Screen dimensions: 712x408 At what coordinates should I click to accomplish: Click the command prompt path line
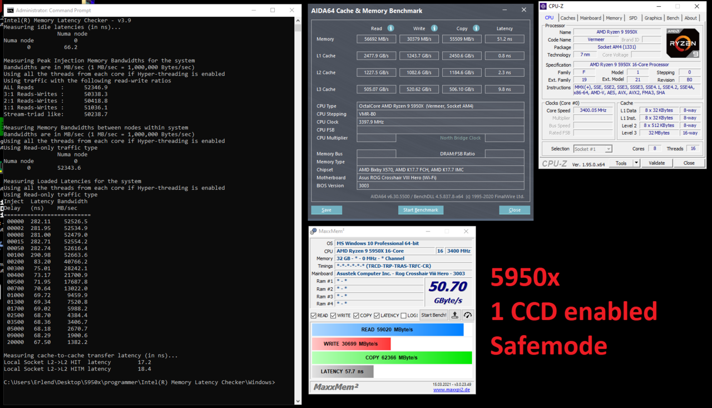pos(139,382)
